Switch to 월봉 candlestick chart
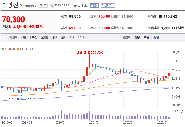This screenshot has height=127, width=185. tap(156, 38)
